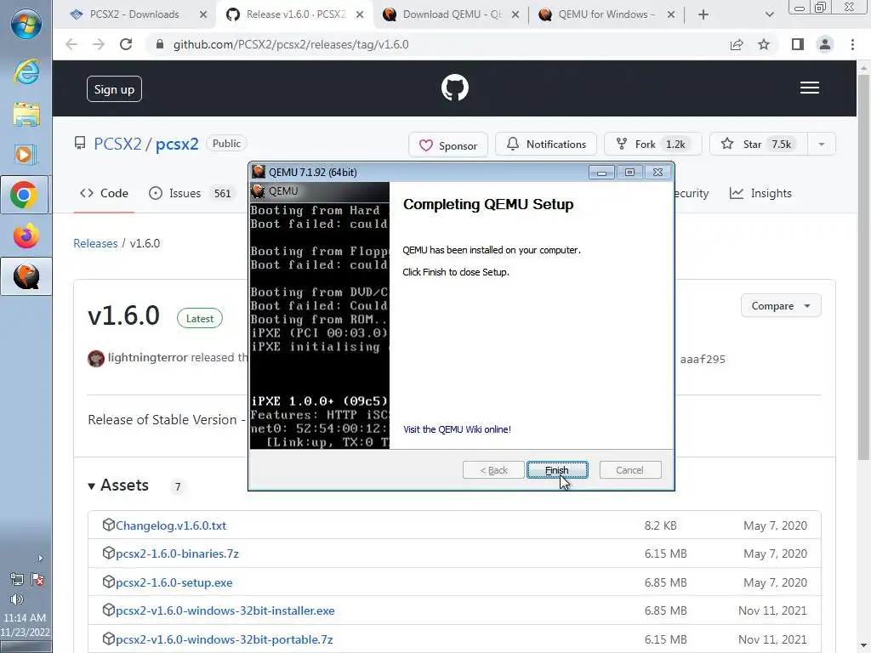Go back in browser history
Screen dimensions: 871x653
(x=71, y=44)
